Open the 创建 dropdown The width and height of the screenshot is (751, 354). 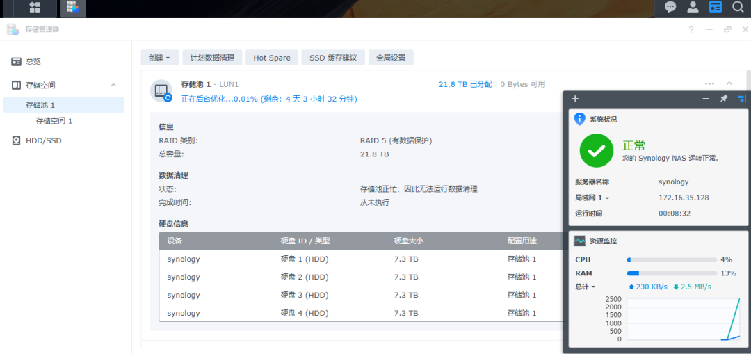(x=160, y=58)
